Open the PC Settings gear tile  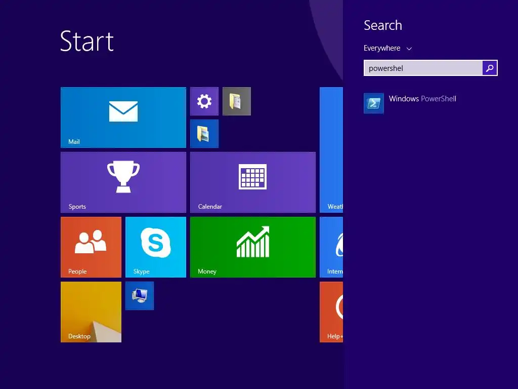(204, 101)
